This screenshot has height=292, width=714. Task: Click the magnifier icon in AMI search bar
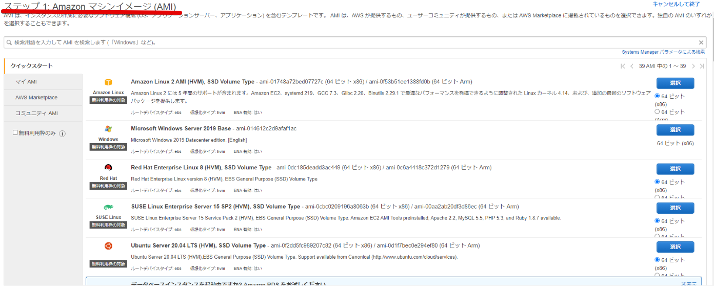coord(10,42)
